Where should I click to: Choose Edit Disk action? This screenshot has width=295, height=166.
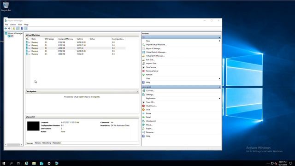click(150, 60)
